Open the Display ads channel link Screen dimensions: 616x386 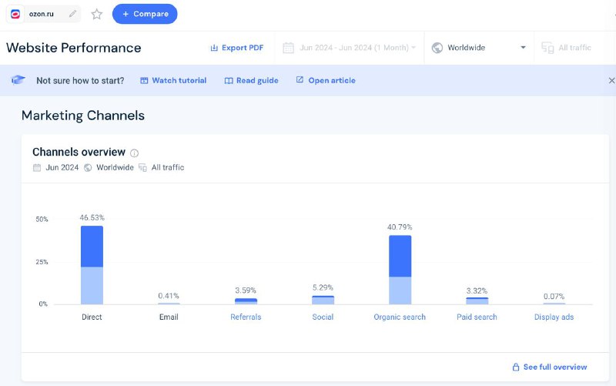point(554,317)
